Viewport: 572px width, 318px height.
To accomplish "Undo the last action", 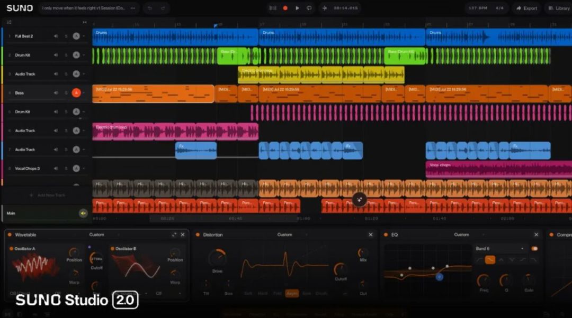I will pos(149,8).
